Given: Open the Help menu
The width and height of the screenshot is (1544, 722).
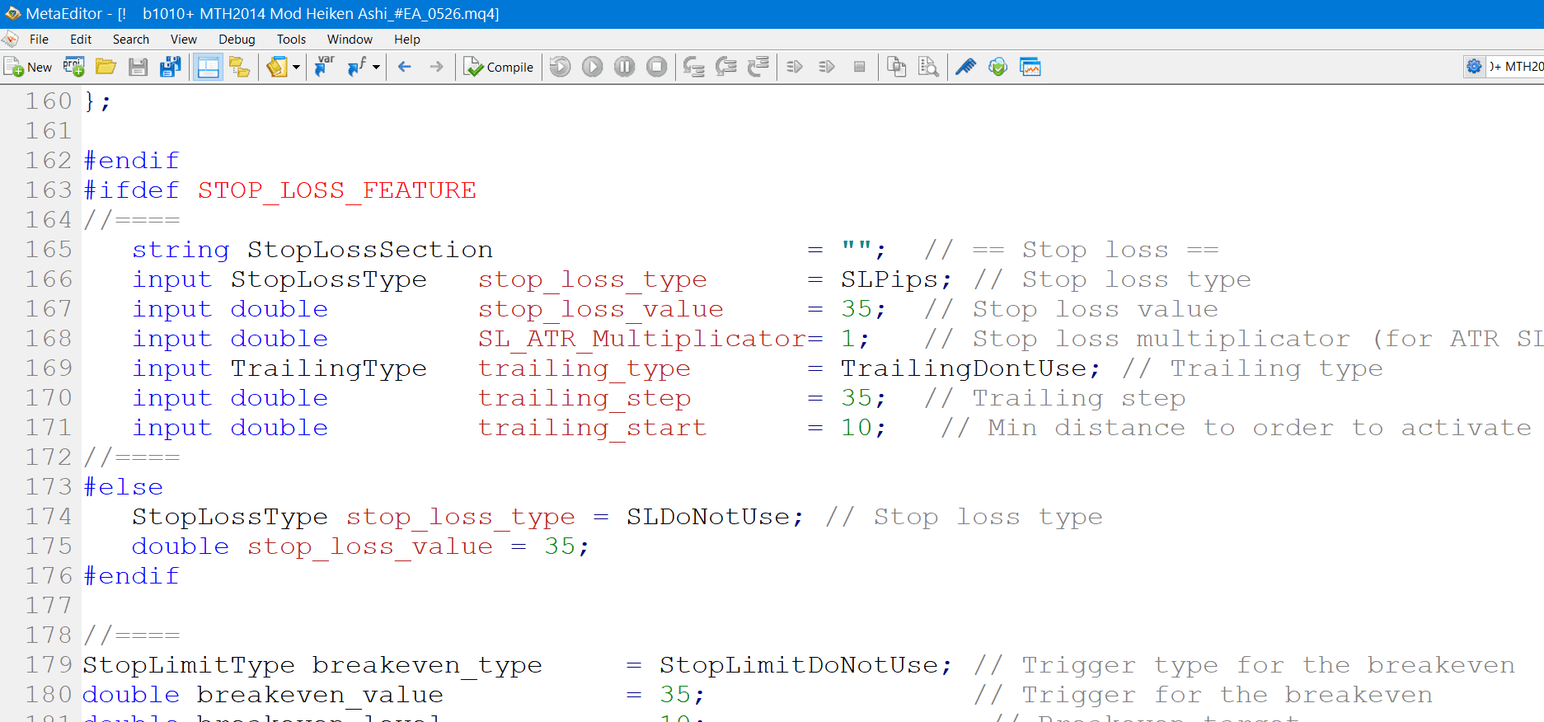Looking at the screenshot, I should tap(407, 39).
